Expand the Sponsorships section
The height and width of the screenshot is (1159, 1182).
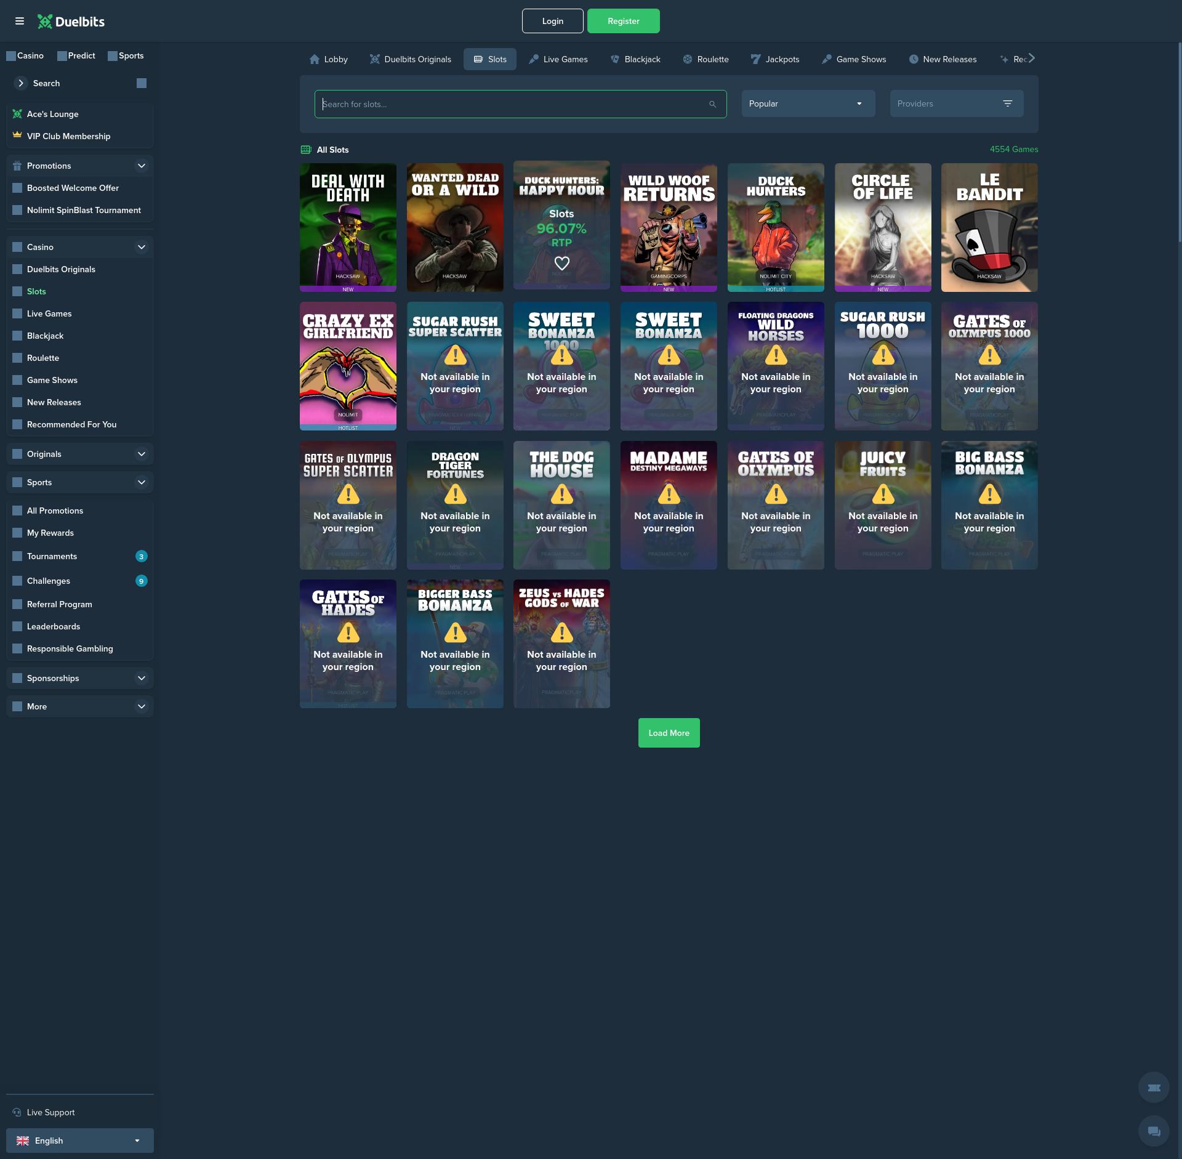point(141,678)
